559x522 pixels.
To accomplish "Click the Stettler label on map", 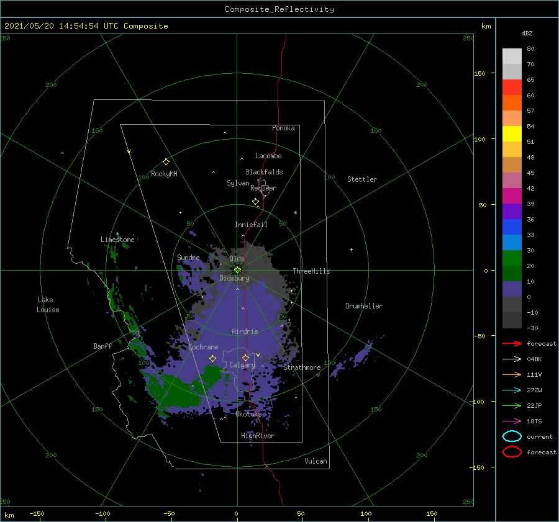I will pos(362,179).
